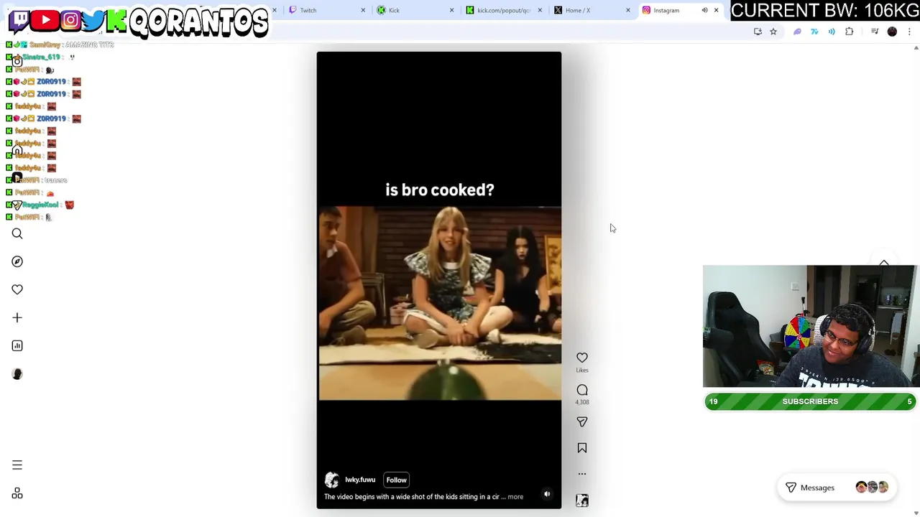The width and height of the screenshot is (920, 517).
Task: Follow the lwky.fuwu account
Action: [x=397, y=480]
